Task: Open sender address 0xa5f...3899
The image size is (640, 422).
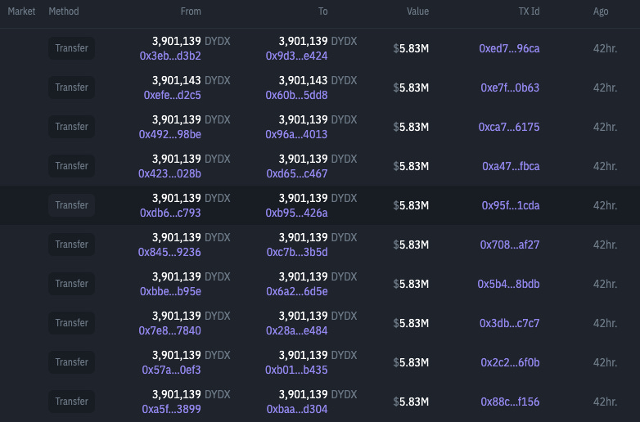Action: coord(171,409)
